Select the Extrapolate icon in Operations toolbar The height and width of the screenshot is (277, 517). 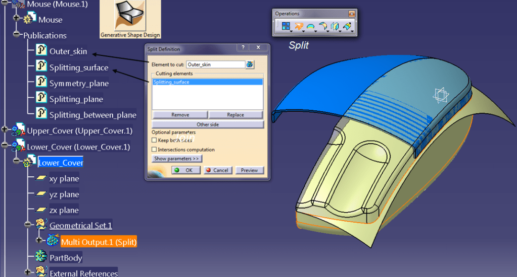(347, 26)
